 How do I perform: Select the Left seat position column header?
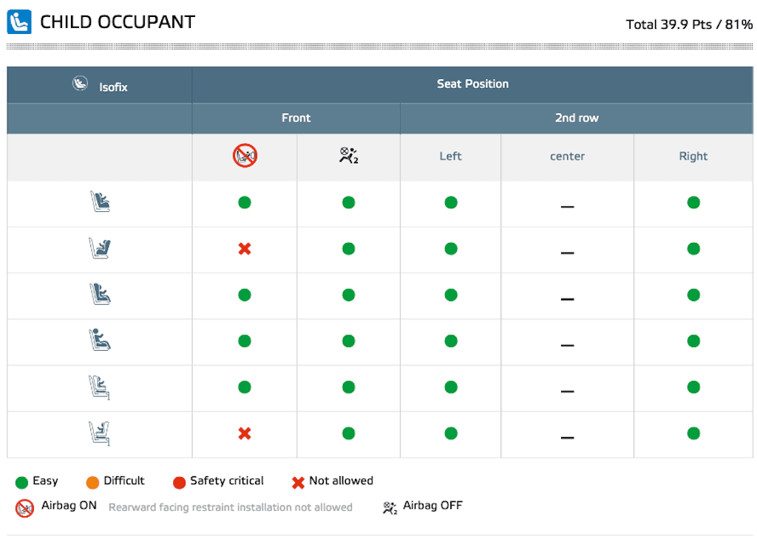[450, 156]
